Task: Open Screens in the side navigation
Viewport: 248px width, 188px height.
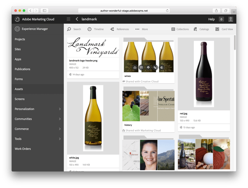Action: pyautogui.click(x=38, y=99)
